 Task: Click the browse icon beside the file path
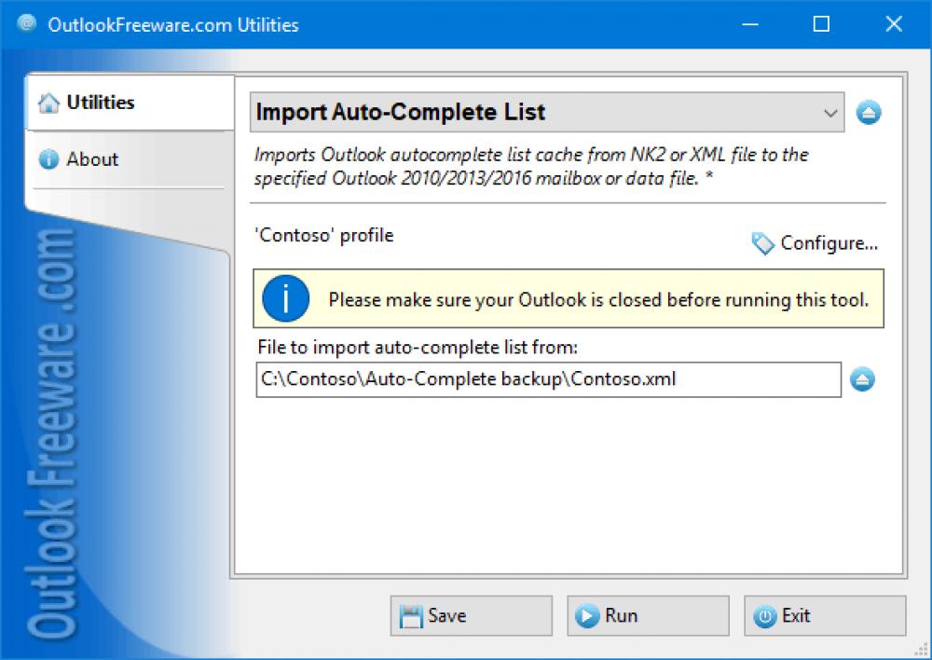coord(864,379)
